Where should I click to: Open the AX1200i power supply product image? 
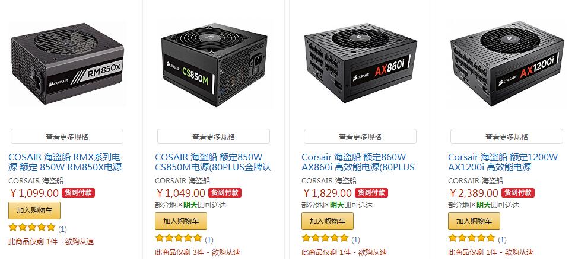pos(507,64)
